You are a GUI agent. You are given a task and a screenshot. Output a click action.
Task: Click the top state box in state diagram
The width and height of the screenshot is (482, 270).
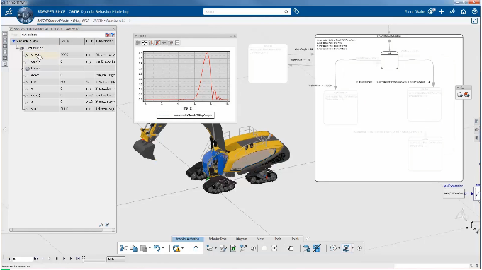389,60
